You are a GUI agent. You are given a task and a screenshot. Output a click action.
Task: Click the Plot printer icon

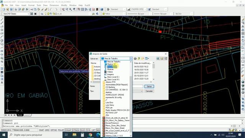pos(16,9)
